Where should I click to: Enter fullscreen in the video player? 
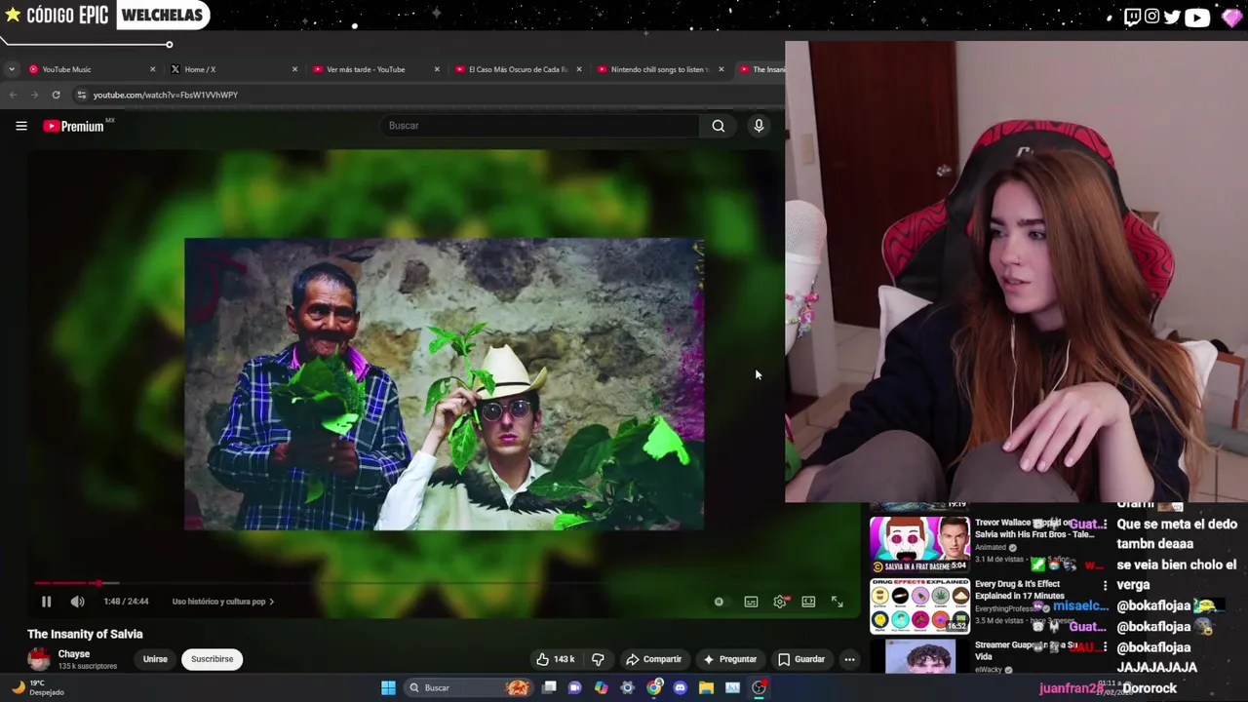(837, 602)
